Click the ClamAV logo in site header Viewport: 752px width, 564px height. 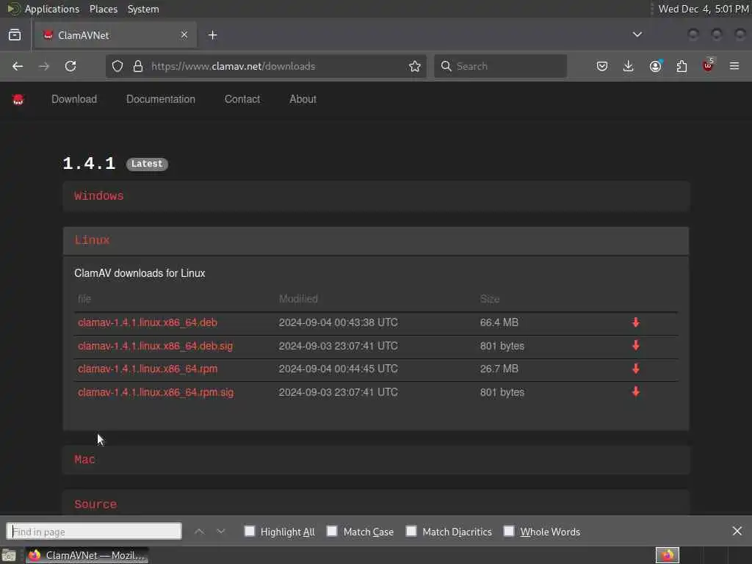pyautogui.click(x=18, y=99)
